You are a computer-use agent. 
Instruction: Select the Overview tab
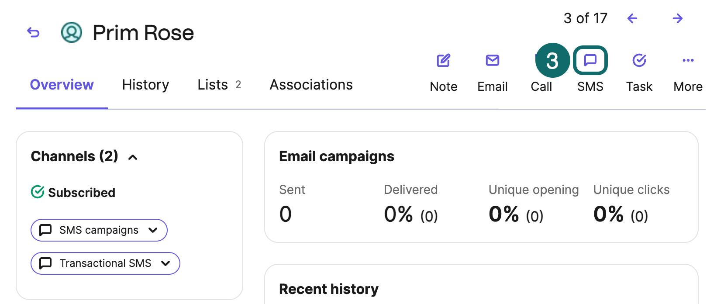[x=62, y=85]
